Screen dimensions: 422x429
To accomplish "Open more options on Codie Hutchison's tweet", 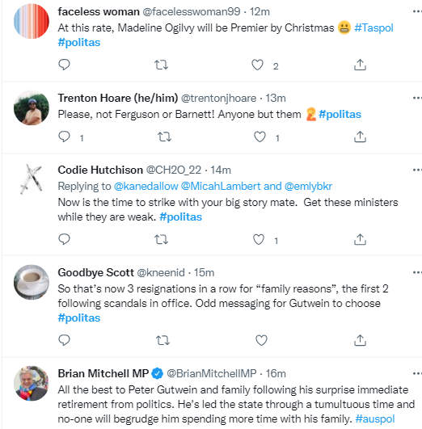I will coord(417,170).
